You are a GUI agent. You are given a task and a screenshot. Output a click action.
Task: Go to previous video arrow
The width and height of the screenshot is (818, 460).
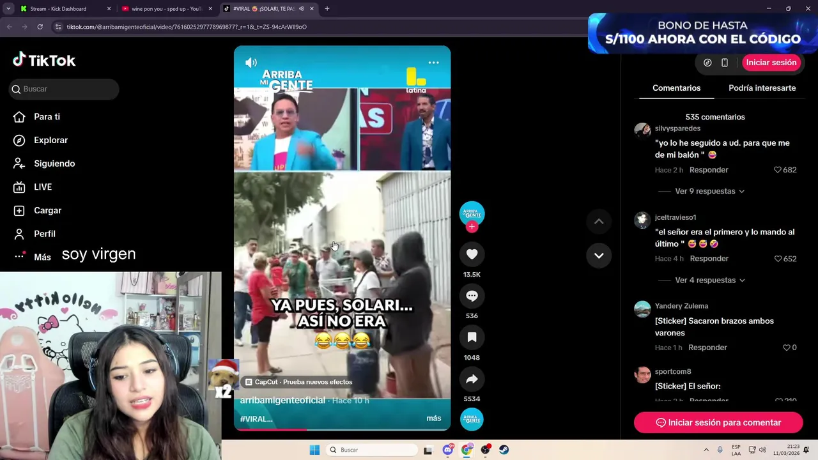click(x=599, y=221)
